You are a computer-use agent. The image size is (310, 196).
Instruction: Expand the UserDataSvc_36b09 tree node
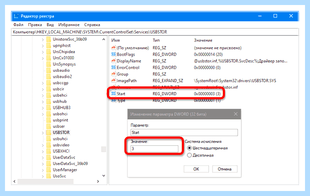[42, 164]
